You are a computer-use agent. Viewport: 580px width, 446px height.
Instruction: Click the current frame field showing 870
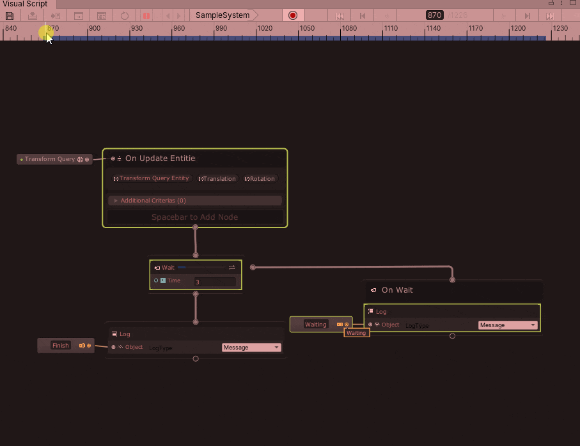coord(435,15)
